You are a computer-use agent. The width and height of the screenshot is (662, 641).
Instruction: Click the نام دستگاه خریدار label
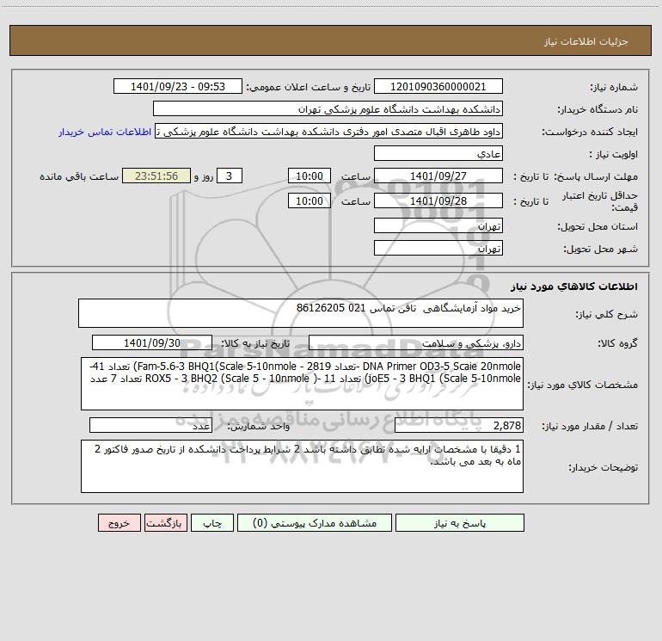coord(598,109)
